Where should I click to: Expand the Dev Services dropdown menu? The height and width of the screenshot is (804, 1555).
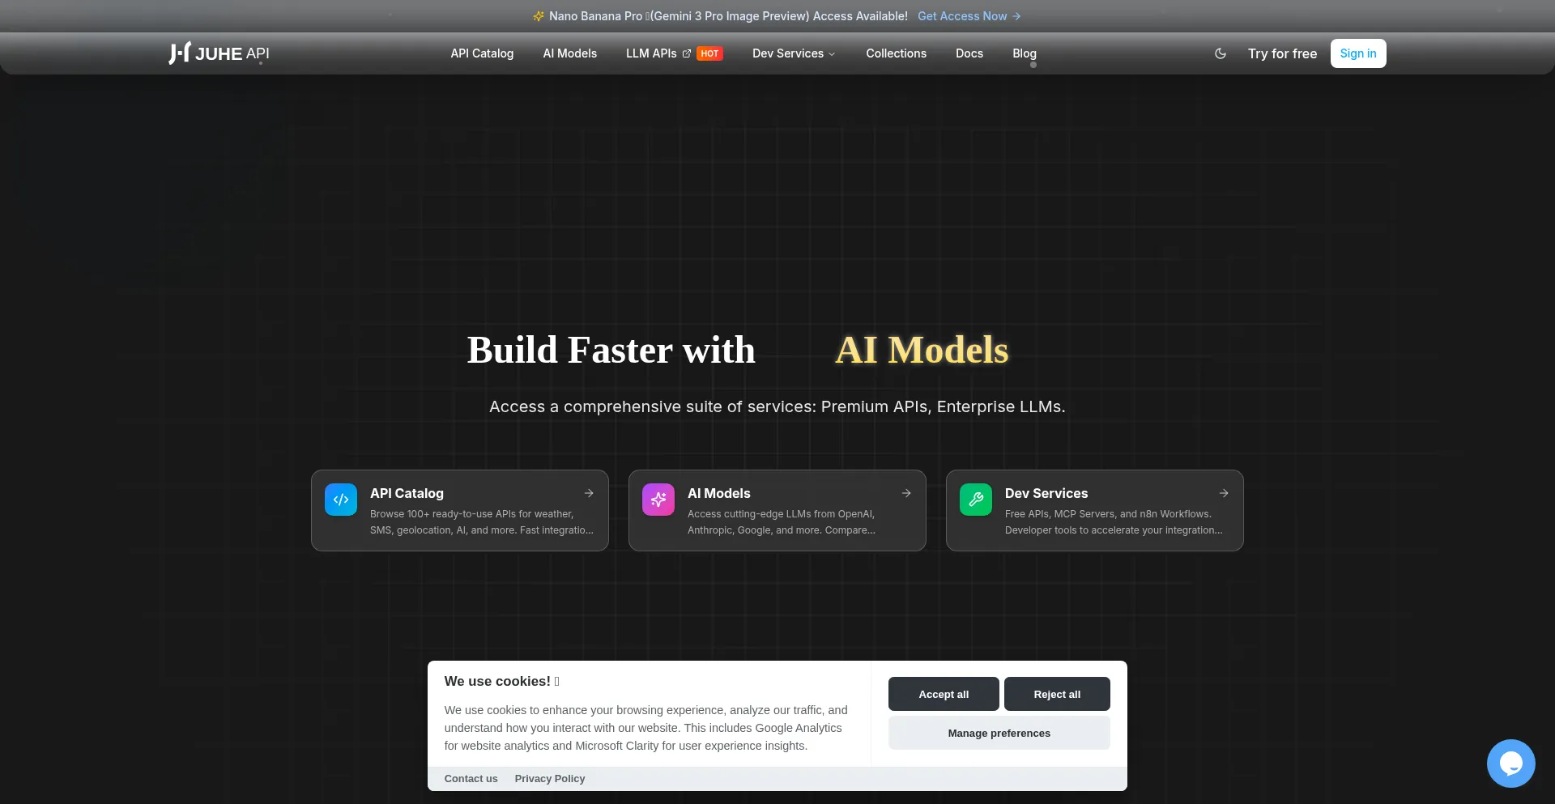[793, 53]
